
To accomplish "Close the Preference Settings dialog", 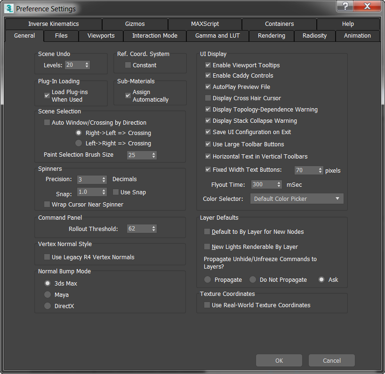I will (367, 6).
